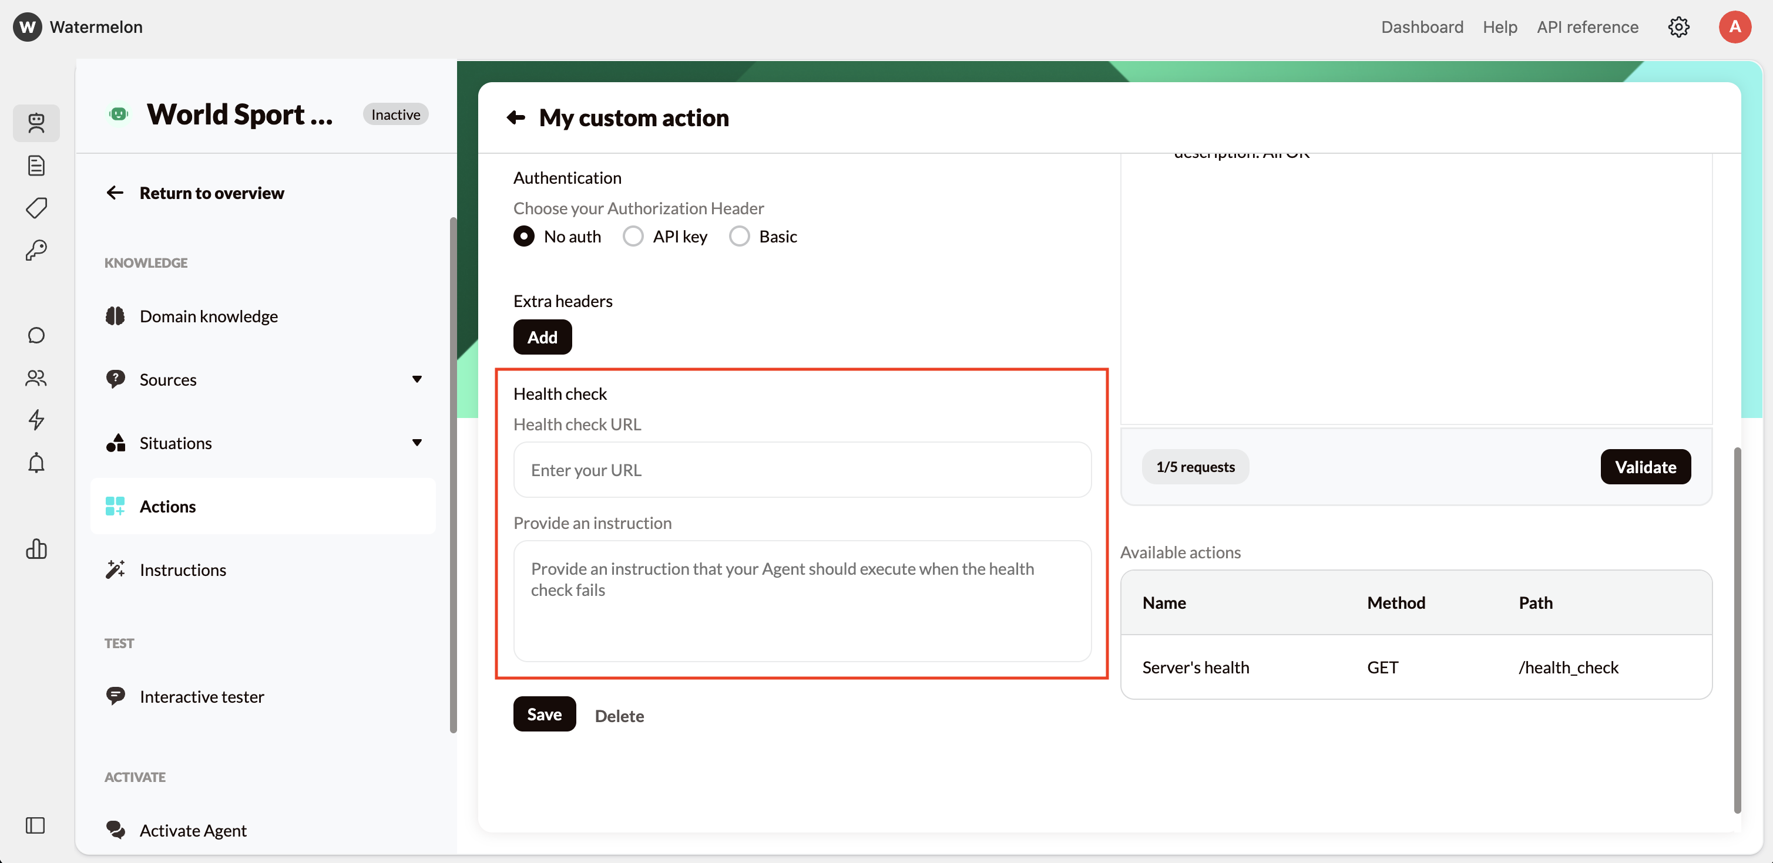Expand the Sources dropdown arrow
This screenshot has height=863, width=1773.
[x=417, y=380]
